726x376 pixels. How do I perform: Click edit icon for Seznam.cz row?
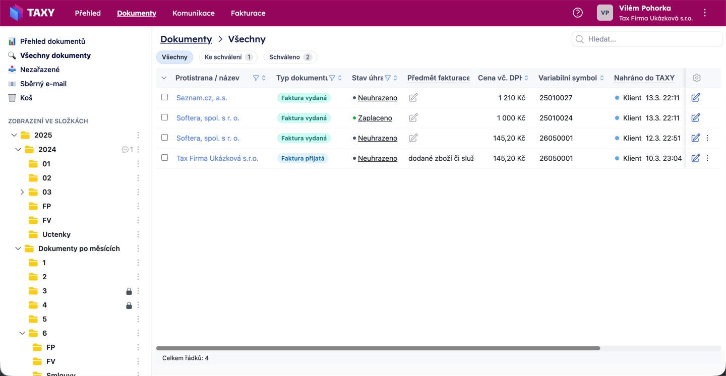[x=696, y=98]
